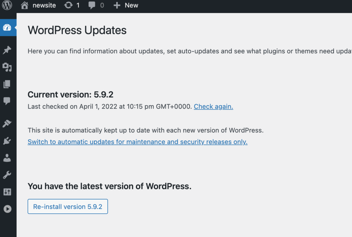Open Comments via sidebar speech bubble icon
The height and width of the screenshot is (237, 352).
point(7,101)
